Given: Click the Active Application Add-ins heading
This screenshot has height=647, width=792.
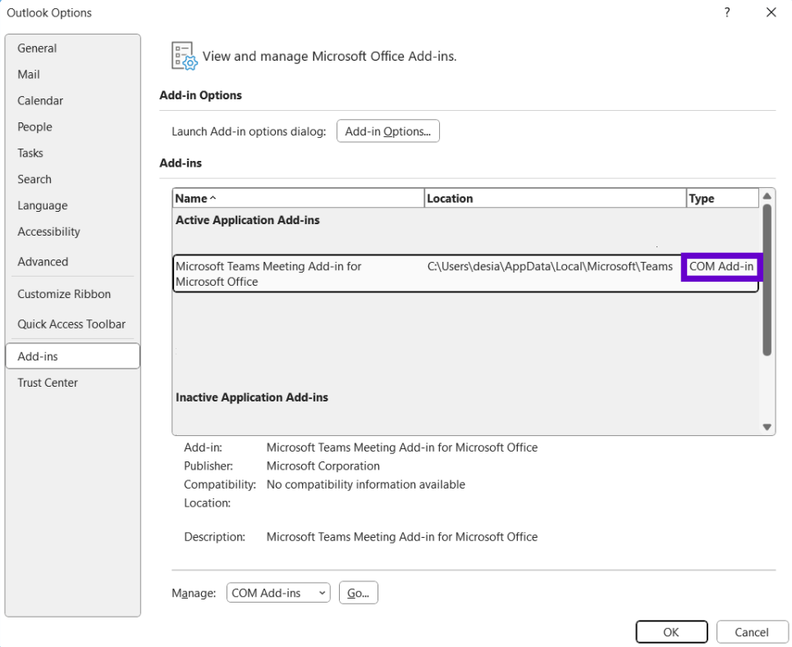Looking at the screenshot, I should pos(248,220).
